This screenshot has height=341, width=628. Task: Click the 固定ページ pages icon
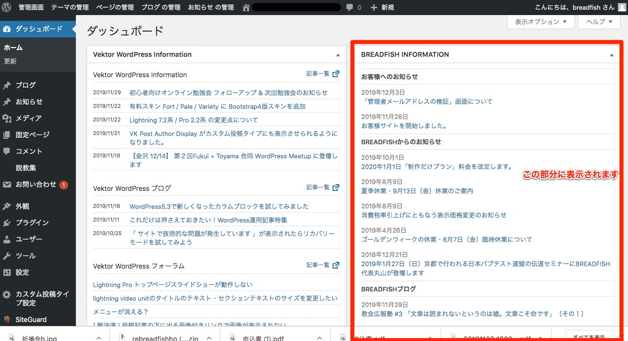[7, 135]
